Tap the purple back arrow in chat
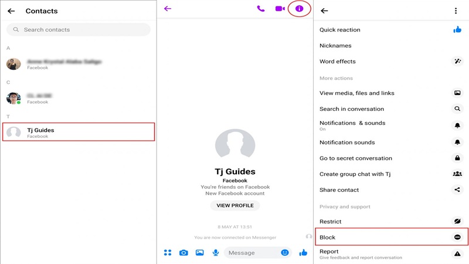This screenshot has height=264, width=469. coord(168,8)
